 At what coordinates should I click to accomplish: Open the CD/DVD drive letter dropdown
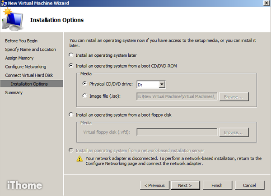point(162,84)
